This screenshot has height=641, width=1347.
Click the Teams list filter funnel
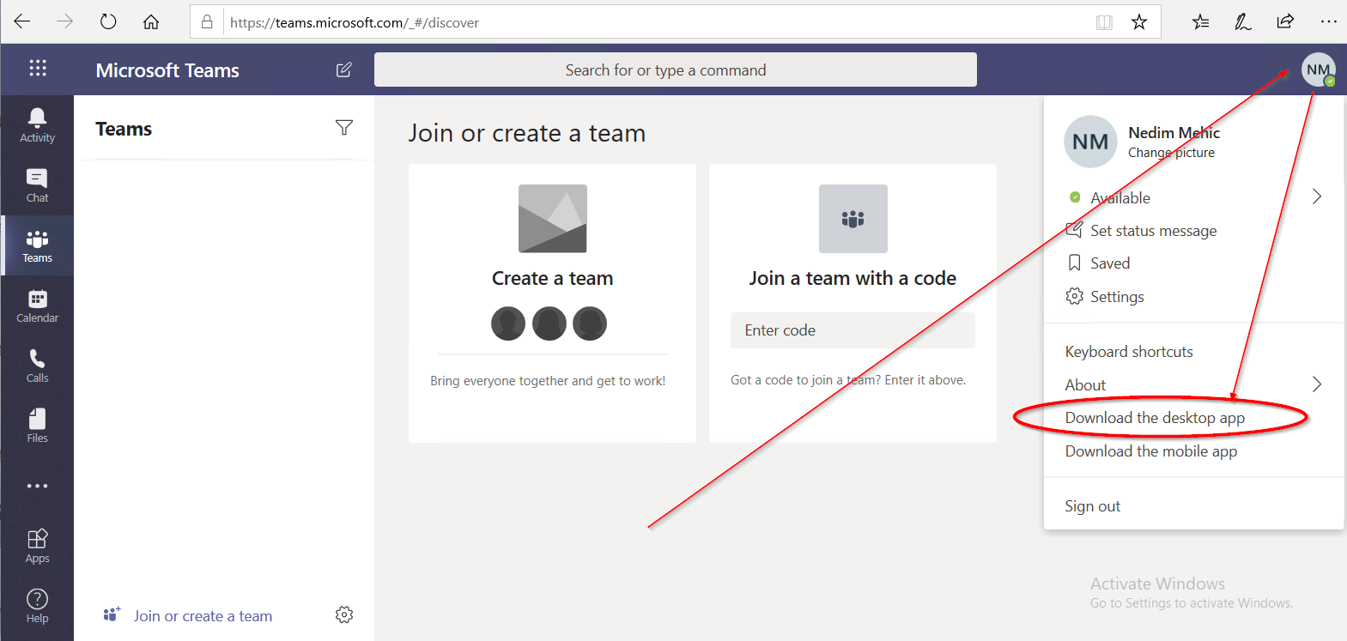343,128
